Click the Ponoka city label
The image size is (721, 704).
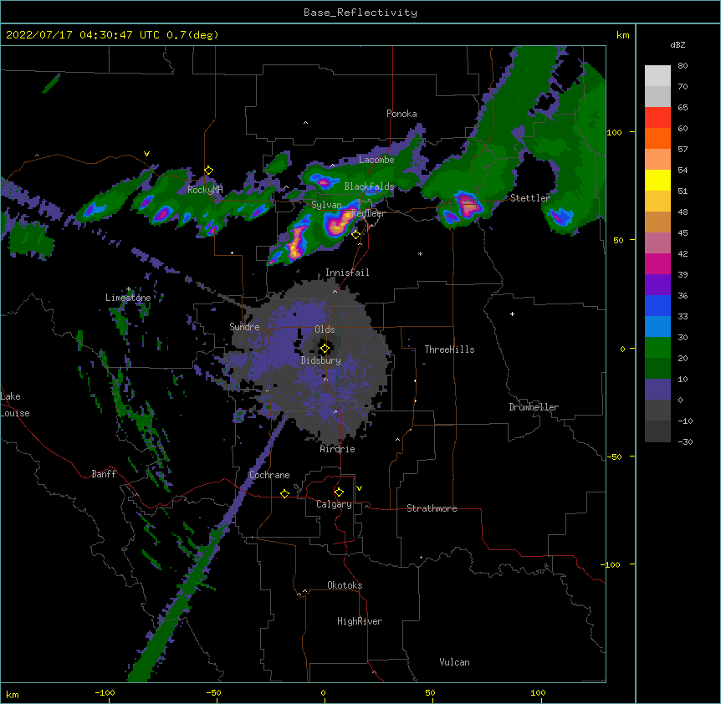[x=401, y=114]
